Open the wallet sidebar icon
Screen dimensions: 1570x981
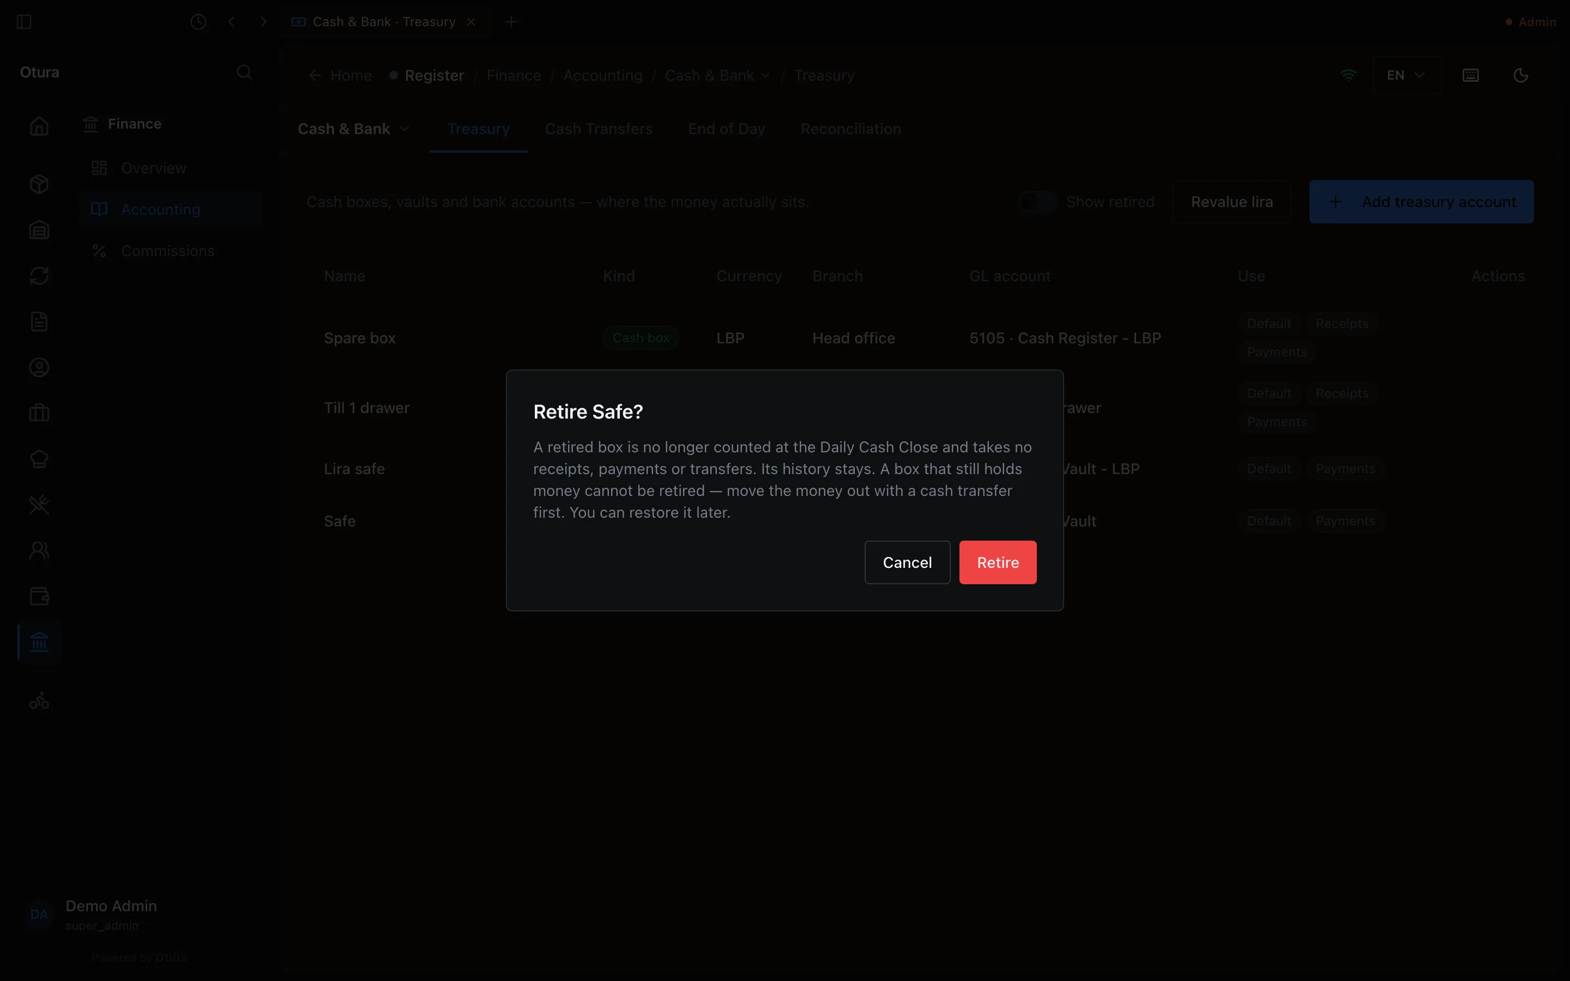(x=39, y=596)
